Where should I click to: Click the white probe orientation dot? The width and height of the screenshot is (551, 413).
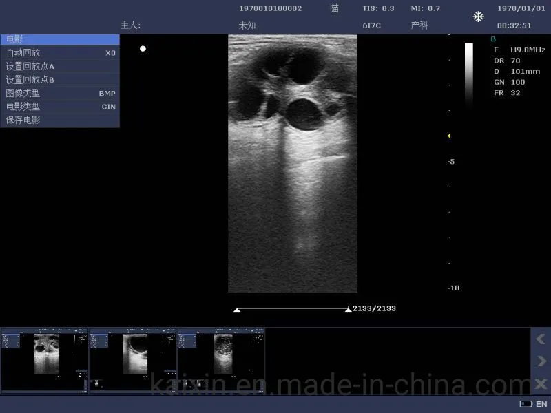(x=143, y=48)
